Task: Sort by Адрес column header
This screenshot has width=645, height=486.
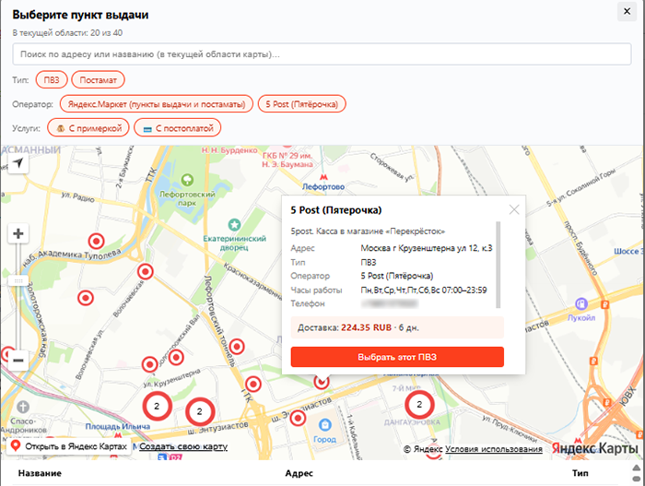Action: tap(299, 473)
